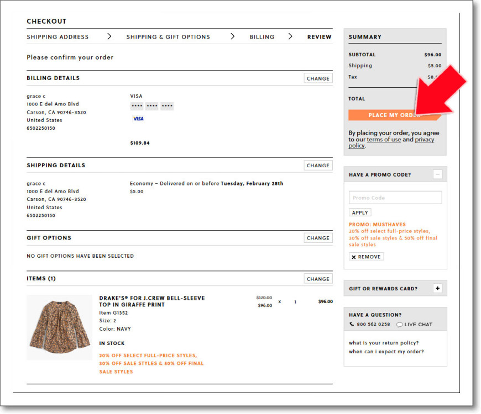
Task: Open the Drake's bell-sleeve top product title
Action: [152, 301]
